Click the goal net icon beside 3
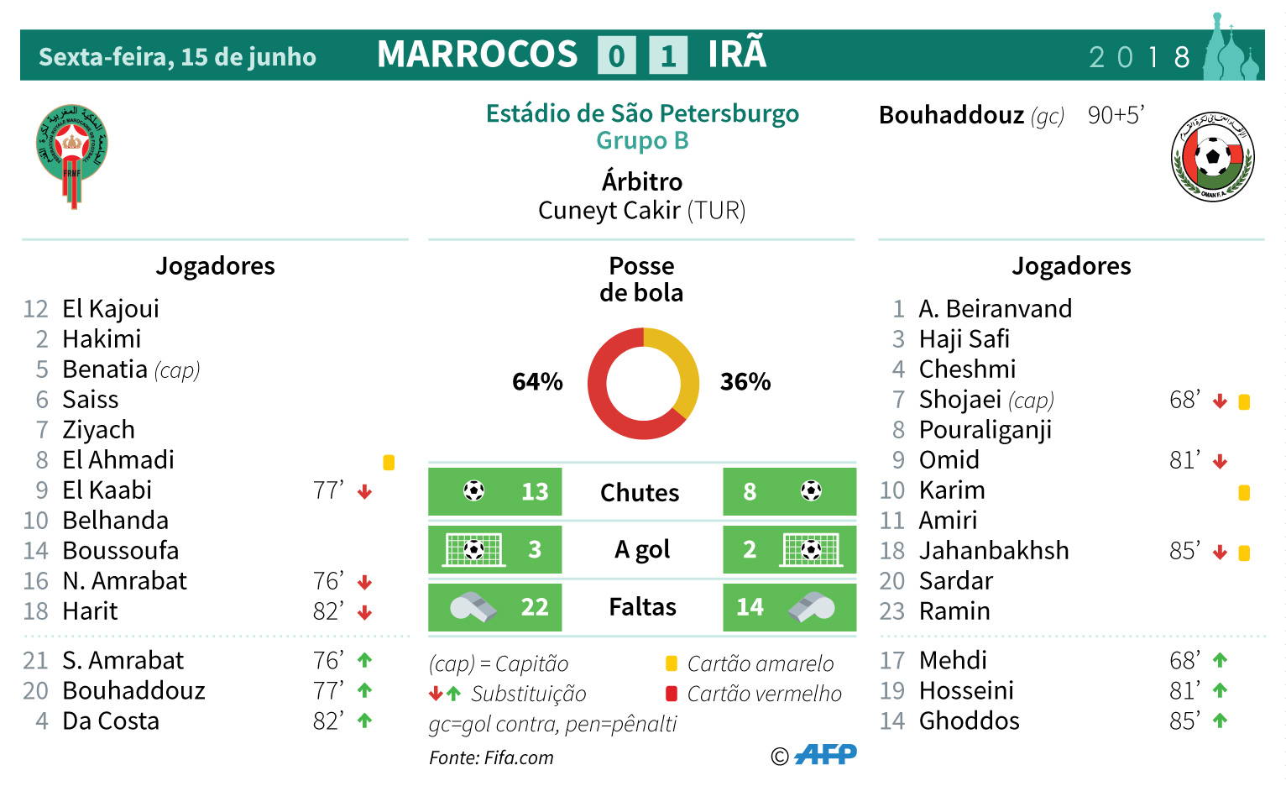Image resolution: width=1286 pixels, height=786 pixels. pyautogui.click(x=473, y=550)
